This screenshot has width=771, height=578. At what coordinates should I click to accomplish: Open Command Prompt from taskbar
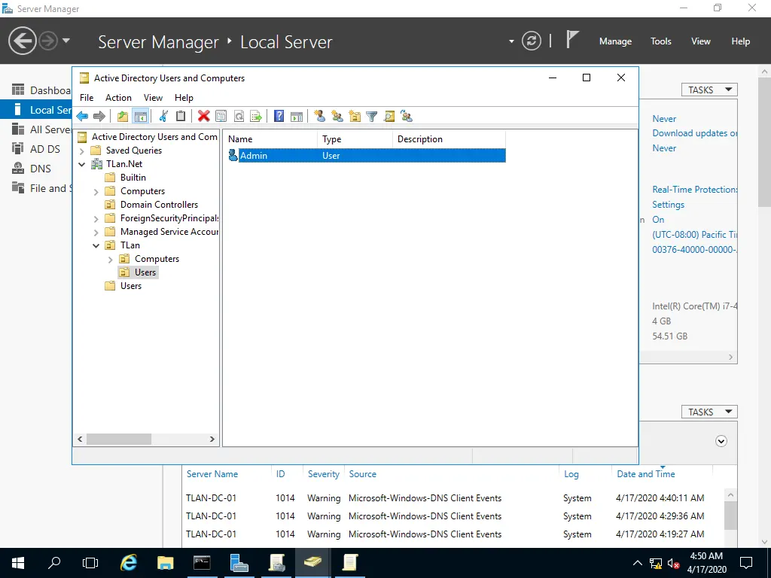202,563
